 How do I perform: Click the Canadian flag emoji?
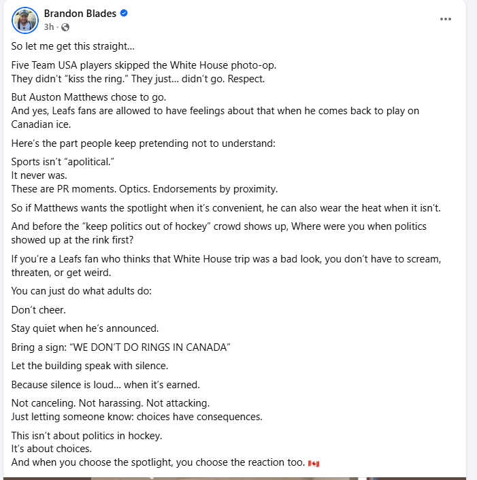coord(313,464)
